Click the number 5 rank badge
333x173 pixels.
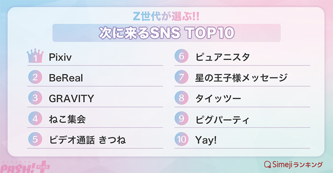(x=35, y=140)
